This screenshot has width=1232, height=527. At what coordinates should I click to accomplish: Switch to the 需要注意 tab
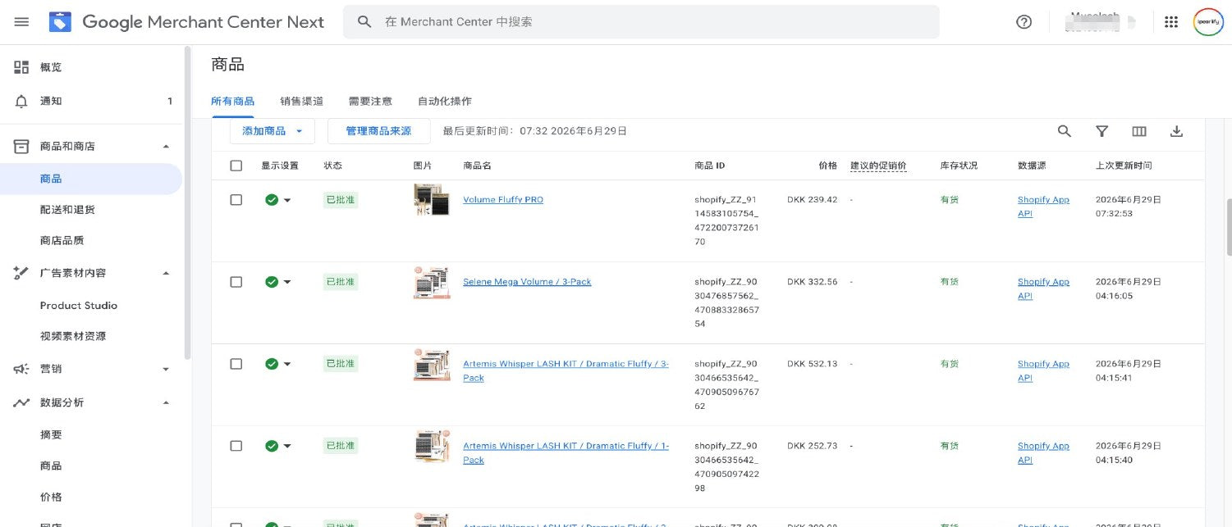click(370, 102)
